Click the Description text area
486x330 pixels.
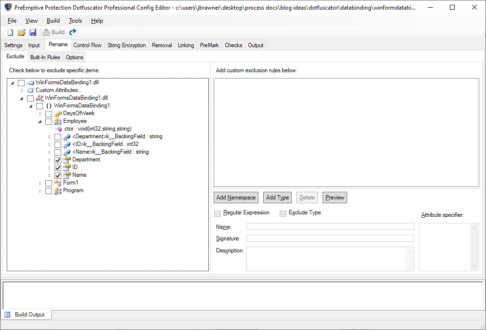point(330,259)
